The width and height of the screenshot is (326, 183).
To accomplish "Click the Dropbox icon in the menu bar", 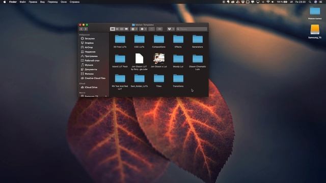I will pos(242,2).
